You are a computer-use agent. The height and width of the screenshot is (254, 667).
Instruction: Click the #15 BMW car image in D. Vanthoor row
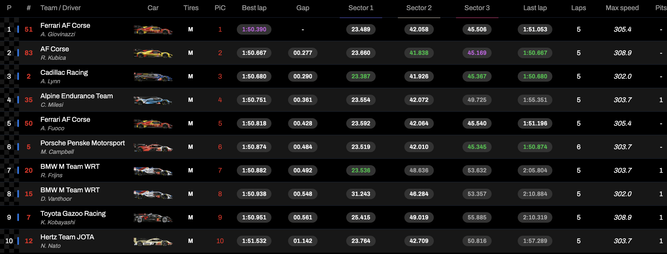[153, 194]
